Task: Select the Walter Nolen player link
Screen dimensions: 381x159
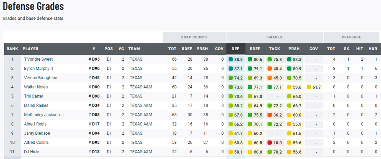Action: point(35,87)
